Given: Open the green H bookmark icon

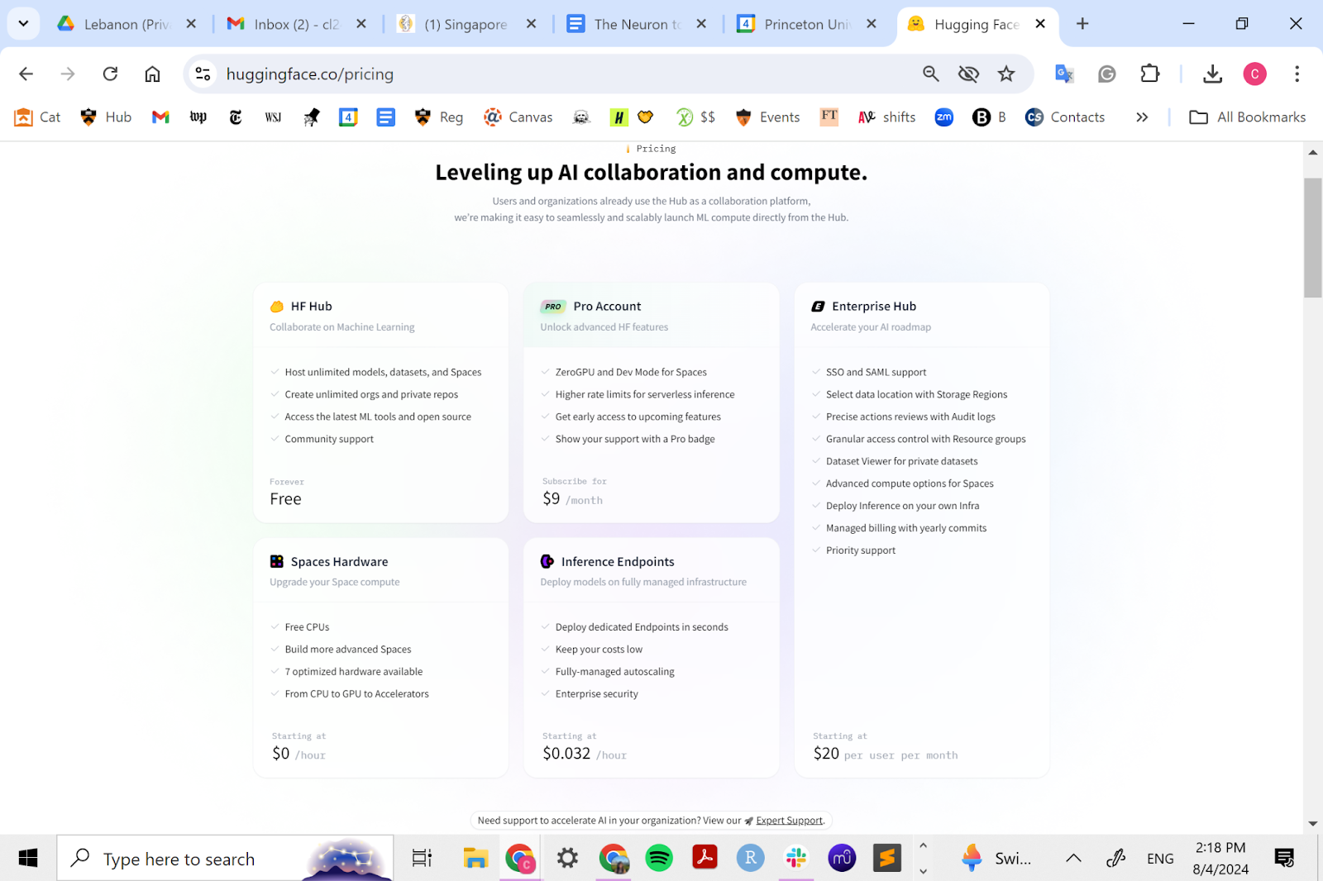Looking at the screenshot, I should coord(619,117).
